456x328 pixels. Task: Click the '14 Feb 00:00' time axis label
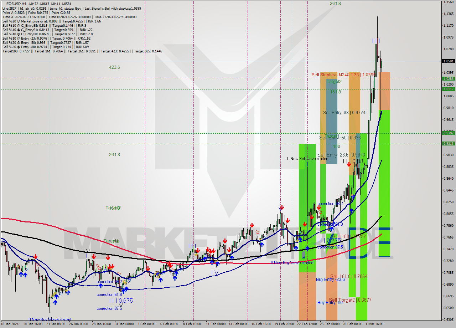pyautogui.click(x=238, y=324)
